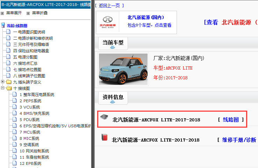Click the page icon for 八 线束端子位置图
258x168 pixels.
(x=8, y=75)
